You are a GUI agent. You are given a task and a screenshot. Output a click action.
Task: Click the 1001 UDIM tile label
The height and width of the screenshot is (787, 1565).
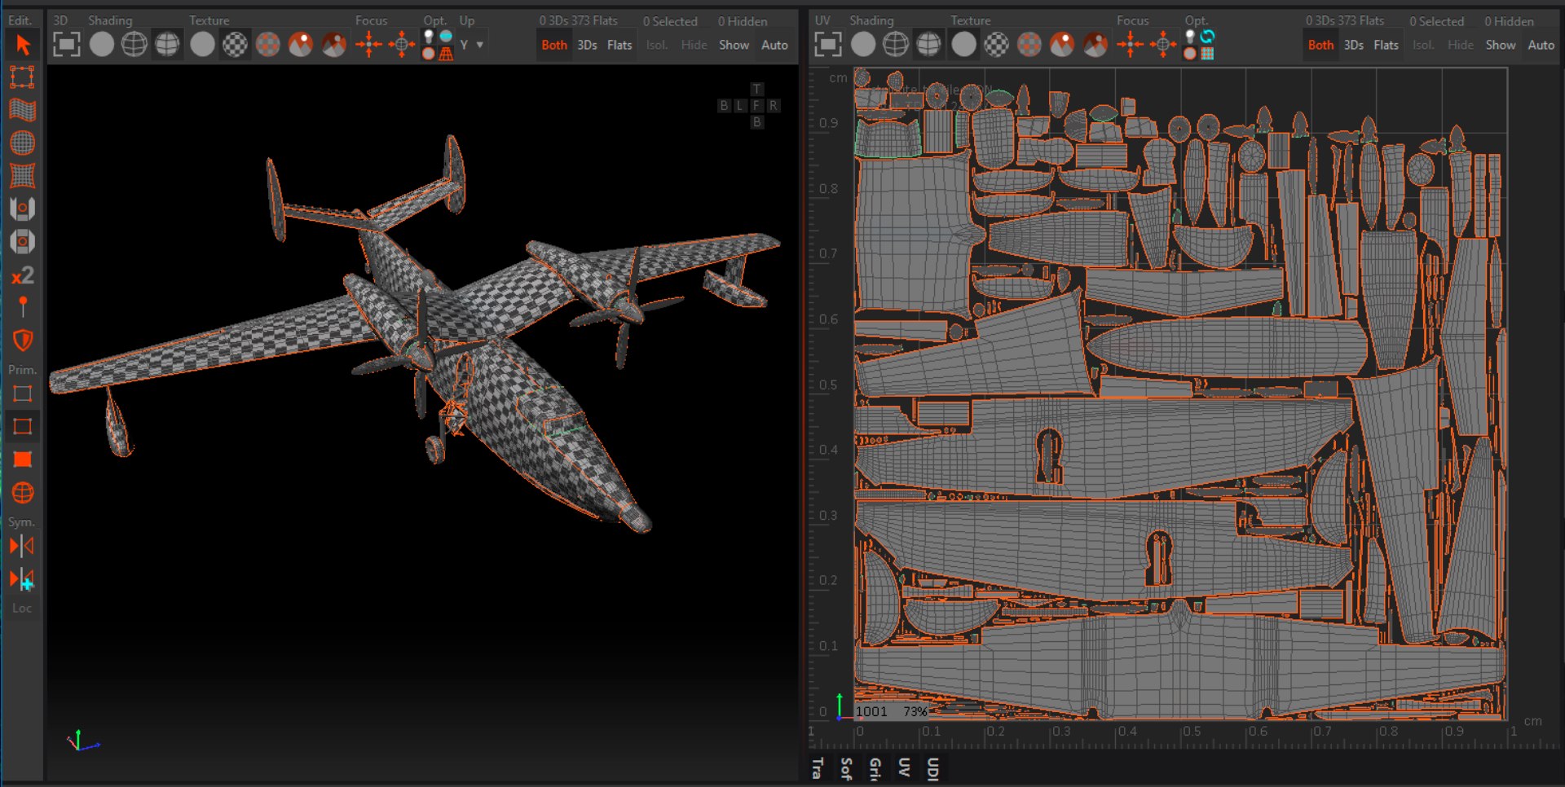tap(871, 711)
